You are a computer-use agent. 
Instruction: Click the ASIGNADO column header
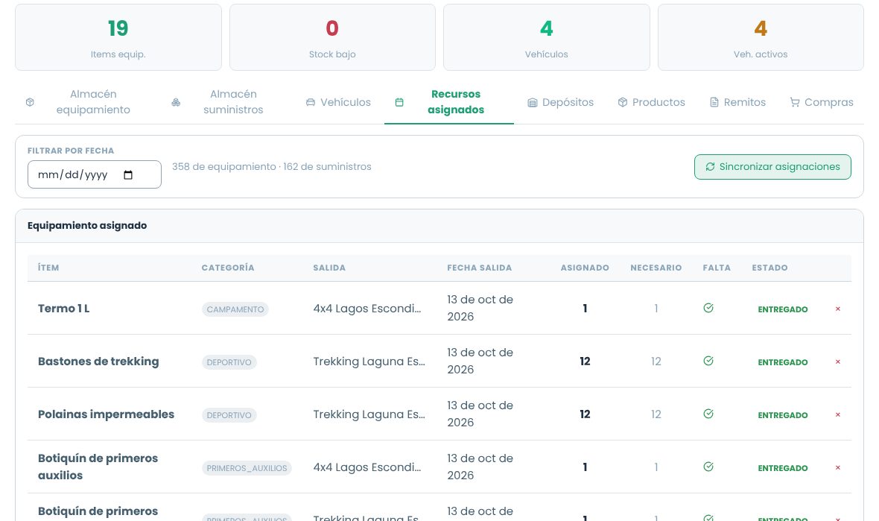[585, 268]
